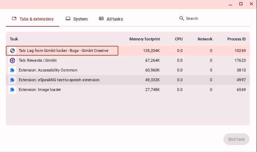Click the globe icon of the Lag from Gimkit tab
The image size is (257, 152).
click(x=12, y=51)
